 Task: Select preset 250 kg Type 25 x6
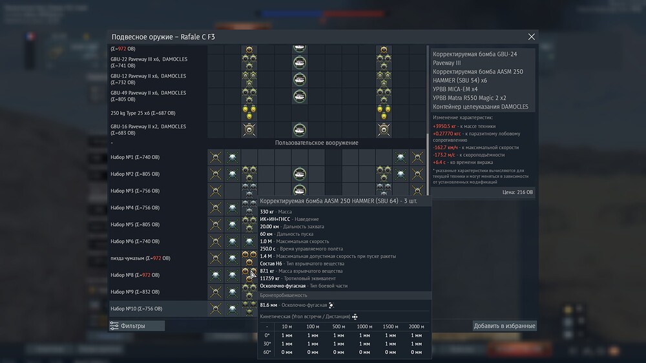[x=143, y=113]
